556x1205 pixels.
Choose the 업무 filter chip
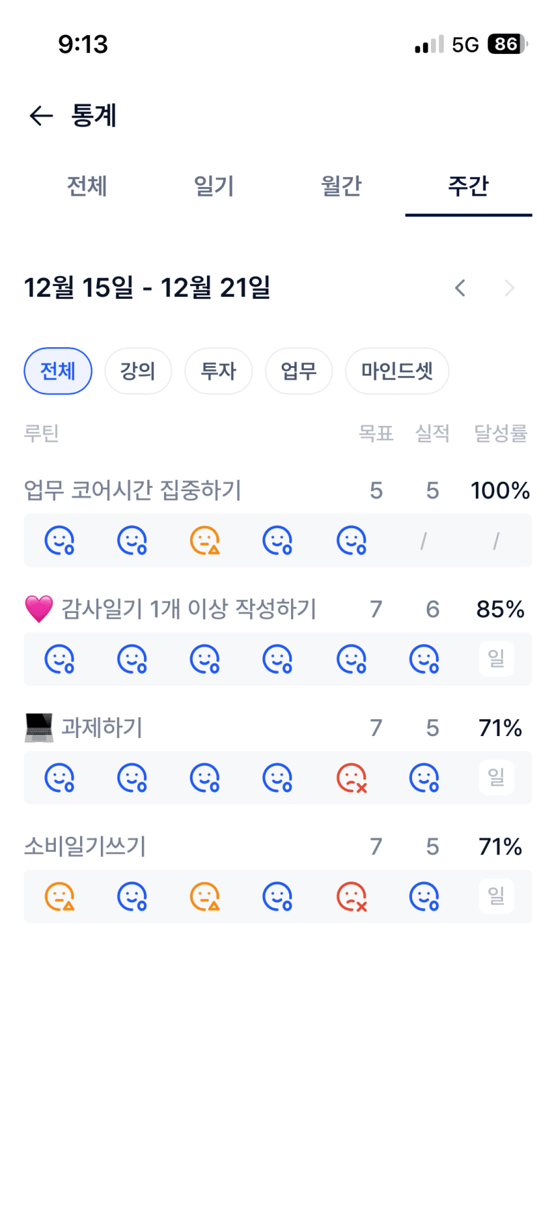[299, 371]
